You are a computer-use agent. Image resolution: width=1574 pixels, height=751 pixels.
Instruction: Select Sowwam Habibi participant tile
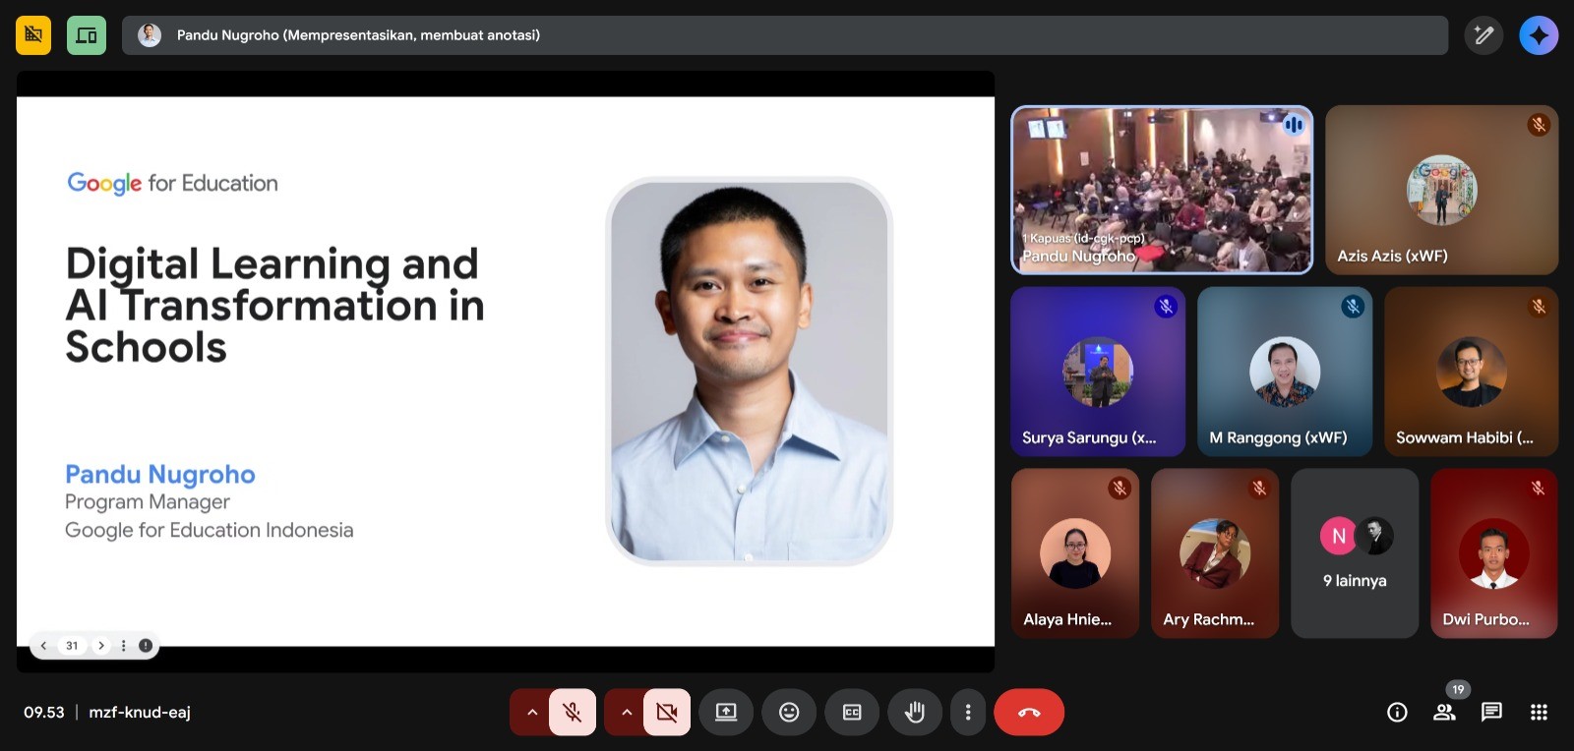pyautogui.click(x=1471, y=372)
